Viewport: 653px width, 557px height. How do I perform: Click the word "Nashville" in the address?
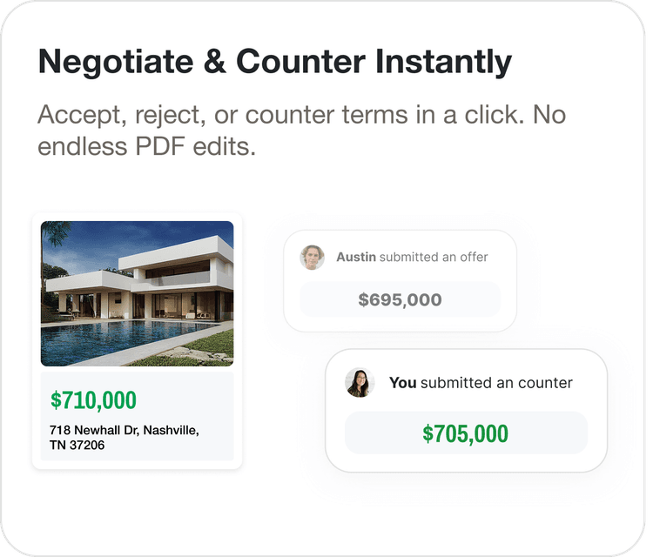point(171,430)
